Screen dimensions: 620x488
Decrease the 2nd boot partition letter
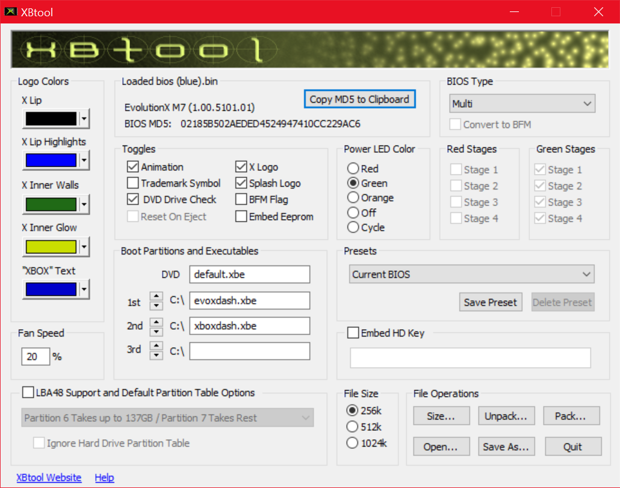tap(157, 331)
